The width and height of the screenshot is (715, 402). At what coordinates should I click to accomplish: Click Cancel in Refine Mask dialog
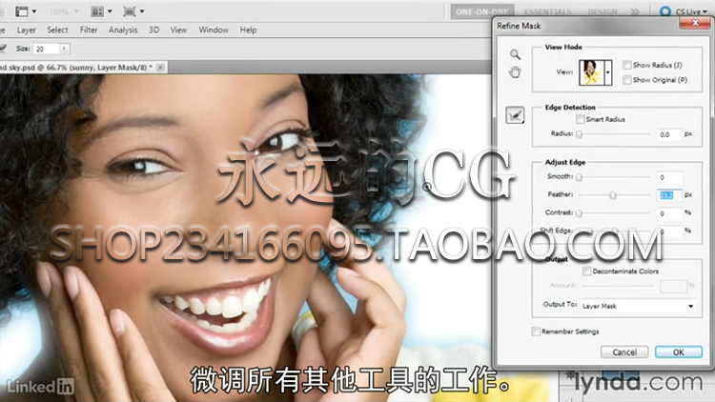624,352
